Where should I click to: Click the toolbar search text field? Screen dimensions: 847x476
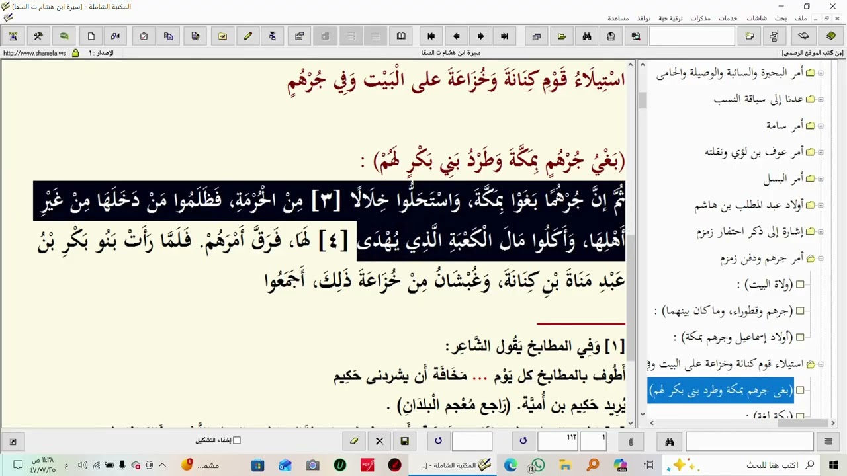692,36
